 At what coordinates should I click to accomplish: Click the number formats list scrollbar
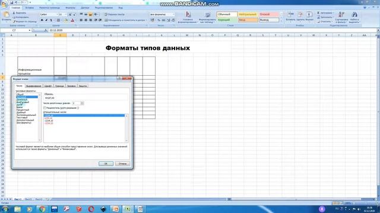point(40,117)
